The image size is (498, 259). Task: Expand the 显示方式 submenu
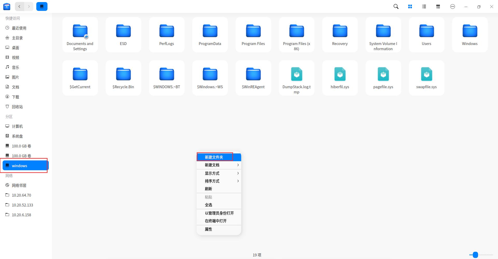219,173
